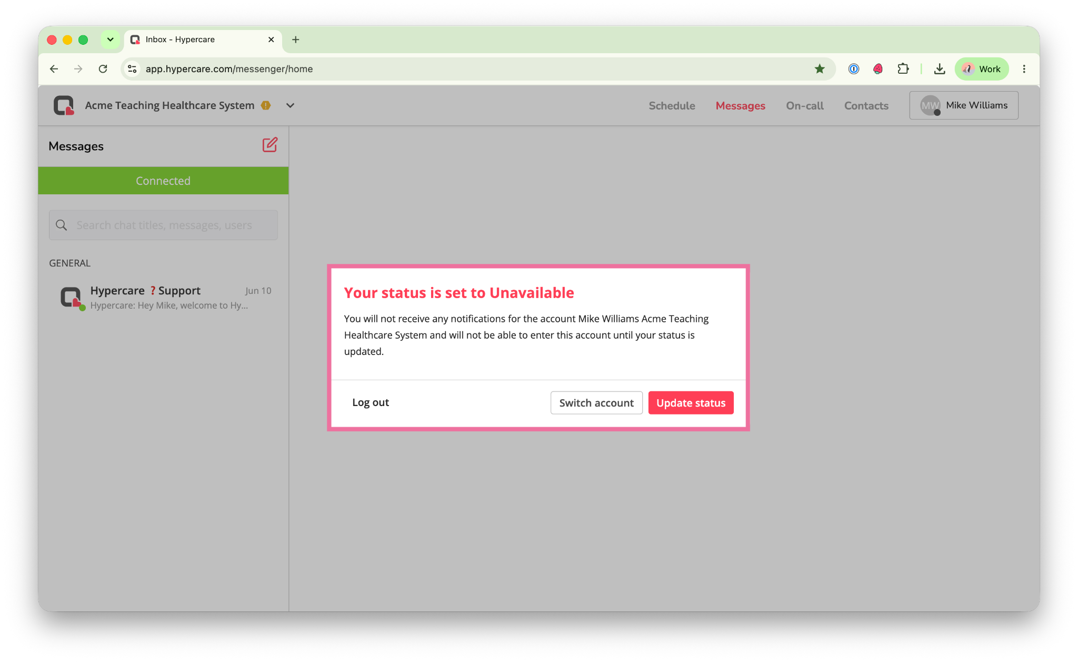
Task: Click the MW avatar in header
Action: 930,105
